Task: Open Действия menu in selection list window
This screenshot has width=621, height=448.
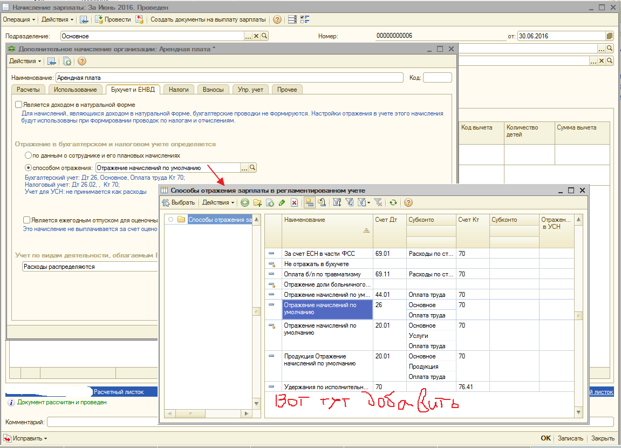Action: [217, 203]
